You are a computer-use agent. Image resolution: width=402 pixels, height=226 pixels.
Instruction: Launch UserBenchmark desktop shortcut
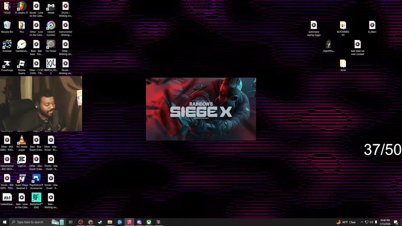pos(22,46)
